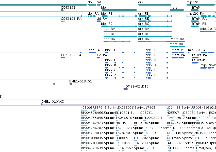The width and height of the screenshot is (216, 152).
Task: Select the RE37905.5prime EST label
Action: [180, 138]
